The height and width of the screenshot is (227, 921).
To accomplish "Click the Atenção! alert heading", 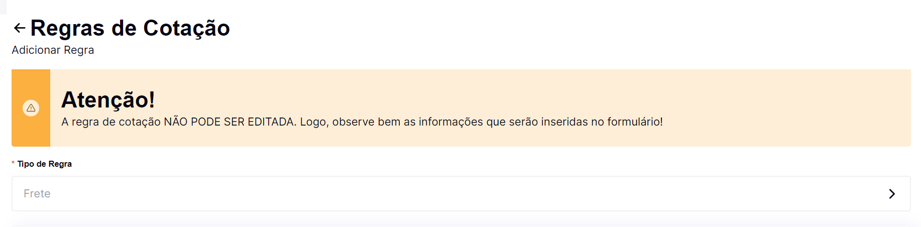I will pyautogui.click(x=108, y=99).
